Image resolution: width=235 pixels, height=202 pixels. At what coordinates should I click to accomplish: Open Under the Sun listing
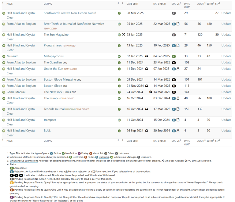point(54,69)
